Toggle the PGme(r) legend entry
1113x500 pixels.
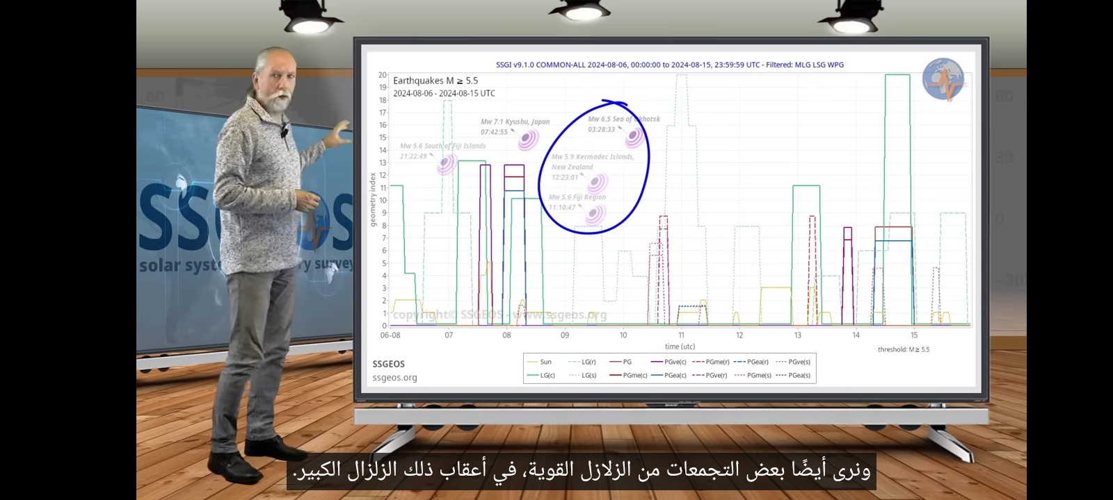click(x=711, y=362)
